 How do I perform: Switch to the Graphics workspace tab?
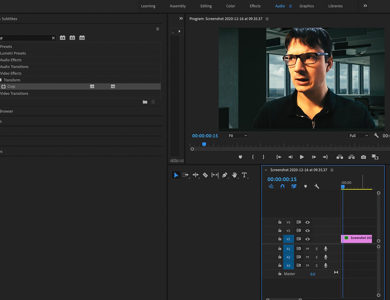coord(306,6)
